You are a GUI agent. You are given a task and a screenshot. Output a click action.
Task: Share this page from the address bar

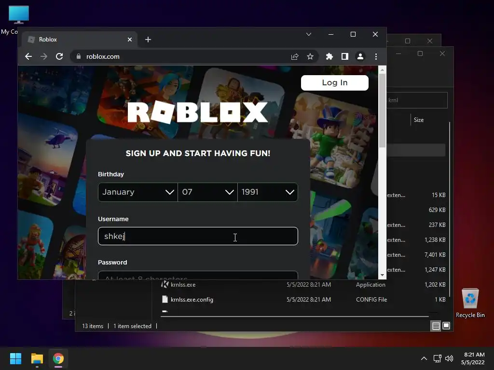295,56
